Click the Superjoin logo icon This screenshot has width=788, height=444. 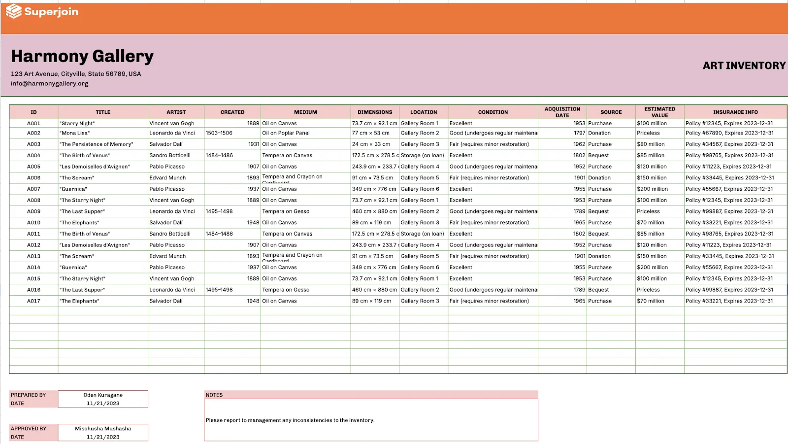tap(13, 11)
